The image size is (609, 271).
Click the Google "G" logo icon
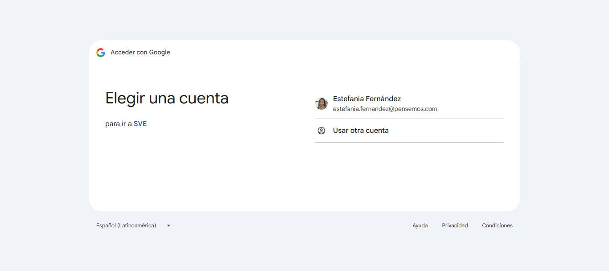pos(101,52)
